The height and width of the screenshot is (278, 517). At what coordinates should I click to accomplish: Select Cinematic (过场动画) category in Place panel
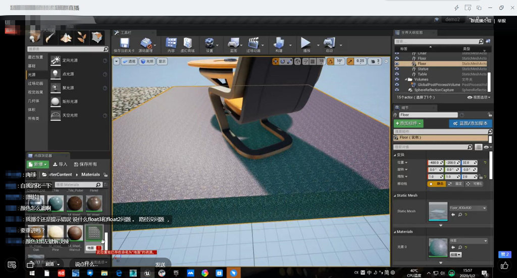[x=36, y=83]
